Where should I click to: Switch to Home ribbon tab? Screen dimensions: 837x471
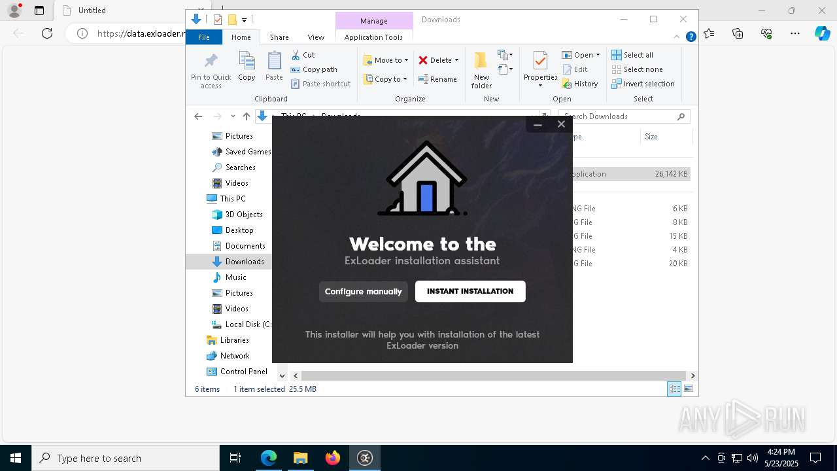pos(241,37)
